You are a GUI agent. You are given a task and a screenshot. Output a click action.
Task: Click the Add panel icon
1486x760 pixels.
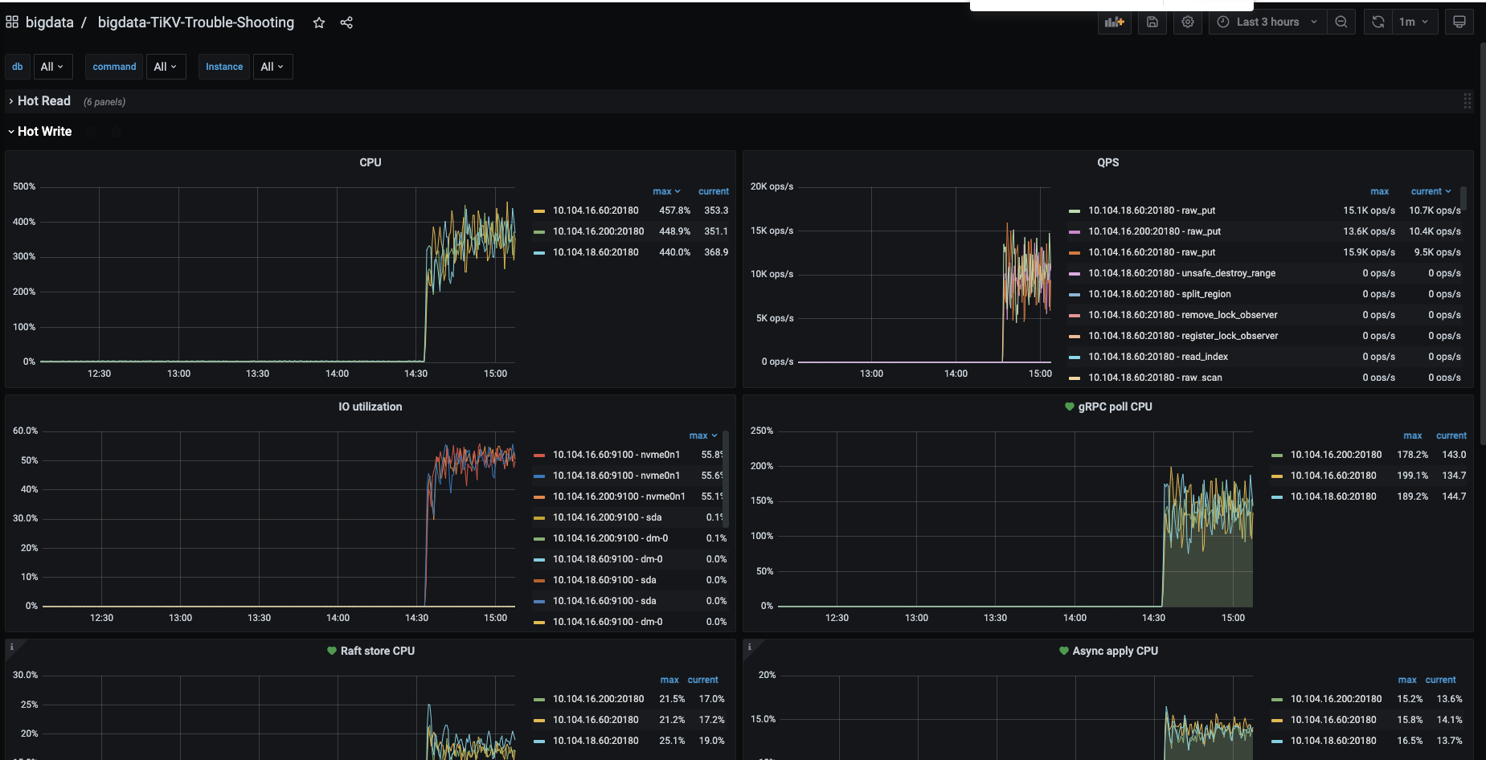coord(1114,22)
